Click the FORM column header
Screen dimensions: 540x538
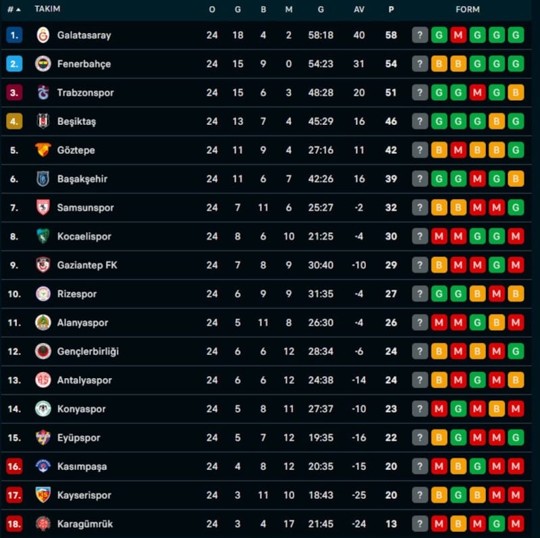click(468, 9)
